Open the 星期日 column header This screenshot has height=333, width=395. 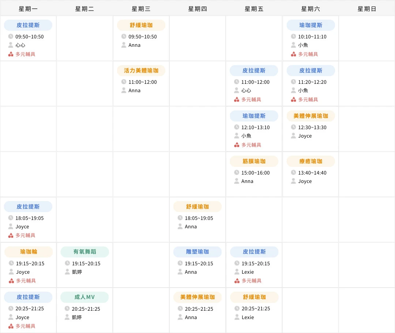click(x=367, y=8)
